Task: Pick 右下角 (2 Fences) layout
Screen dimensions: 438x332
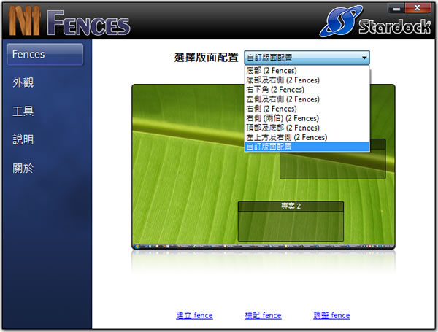Action: (307, 90)
